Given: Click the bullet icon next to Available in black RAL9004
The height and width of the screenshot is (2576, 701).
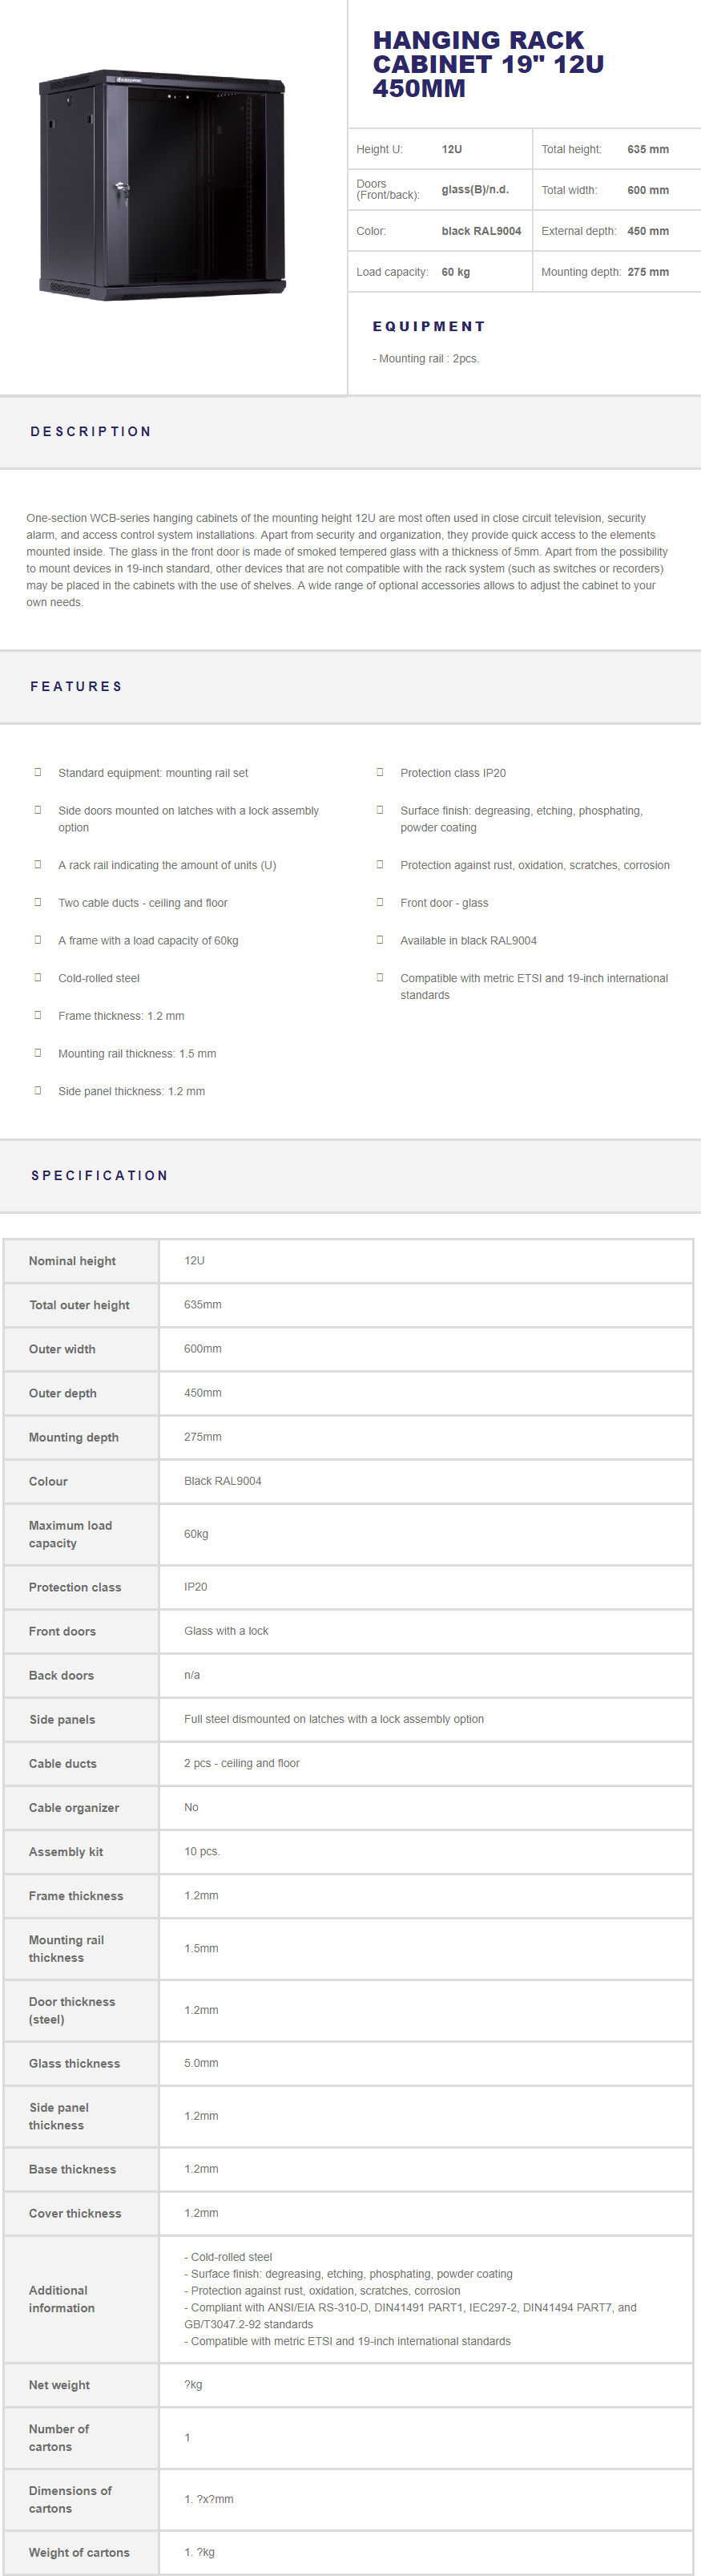Looking at the screenshot, I should pyautogui.click(x=380, y=940).
